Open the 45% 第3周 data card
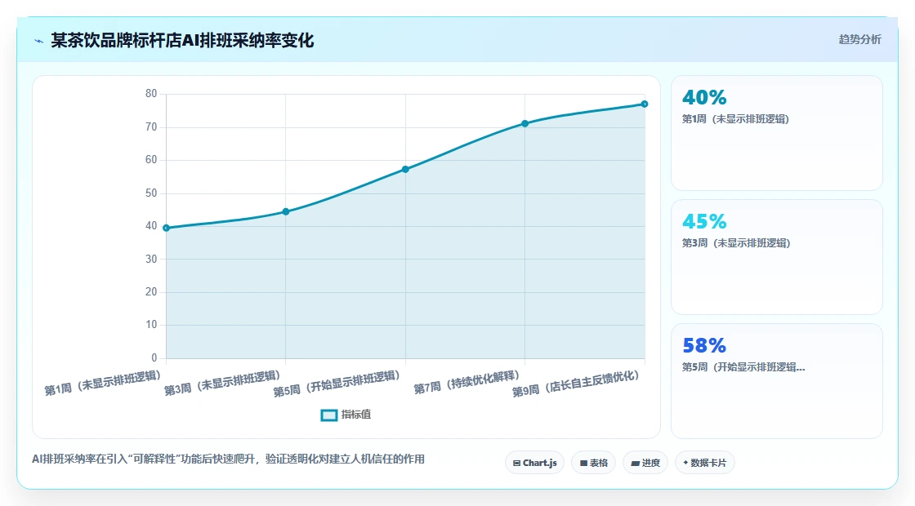This screenshot has width=915, height=506. 777,257
